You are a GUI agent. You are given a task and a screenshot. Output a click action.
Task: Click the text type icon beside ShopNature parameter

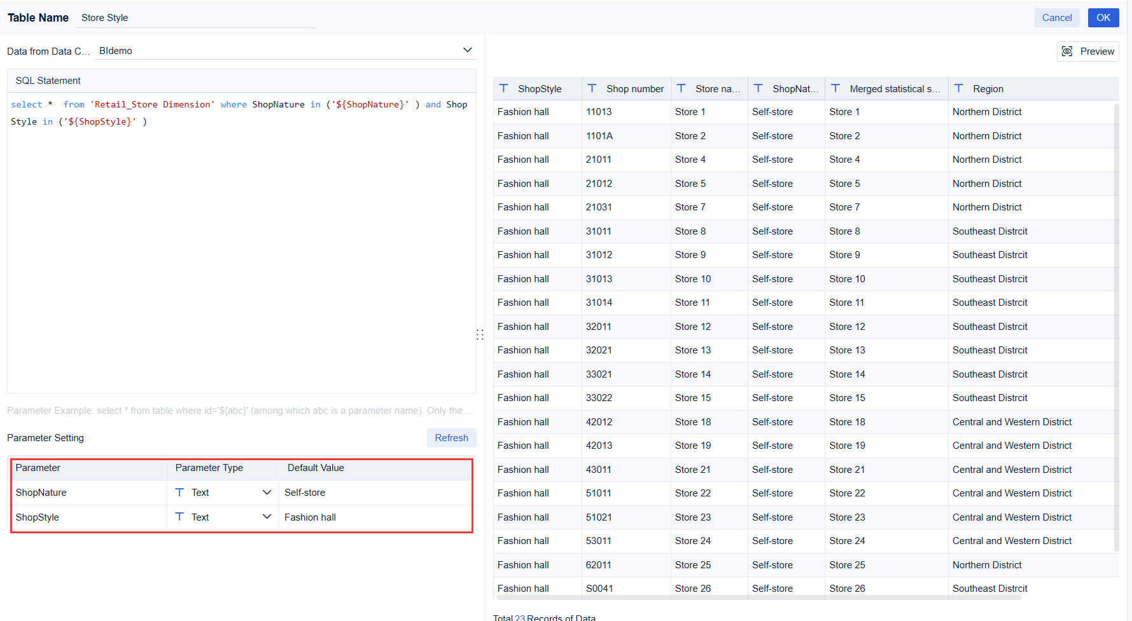point(179,492)
